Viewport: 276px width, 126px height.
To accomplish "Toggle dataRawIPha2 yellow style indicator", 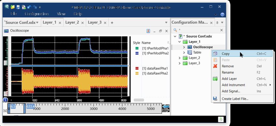I will pyautogui.click(x=137, y=73).
